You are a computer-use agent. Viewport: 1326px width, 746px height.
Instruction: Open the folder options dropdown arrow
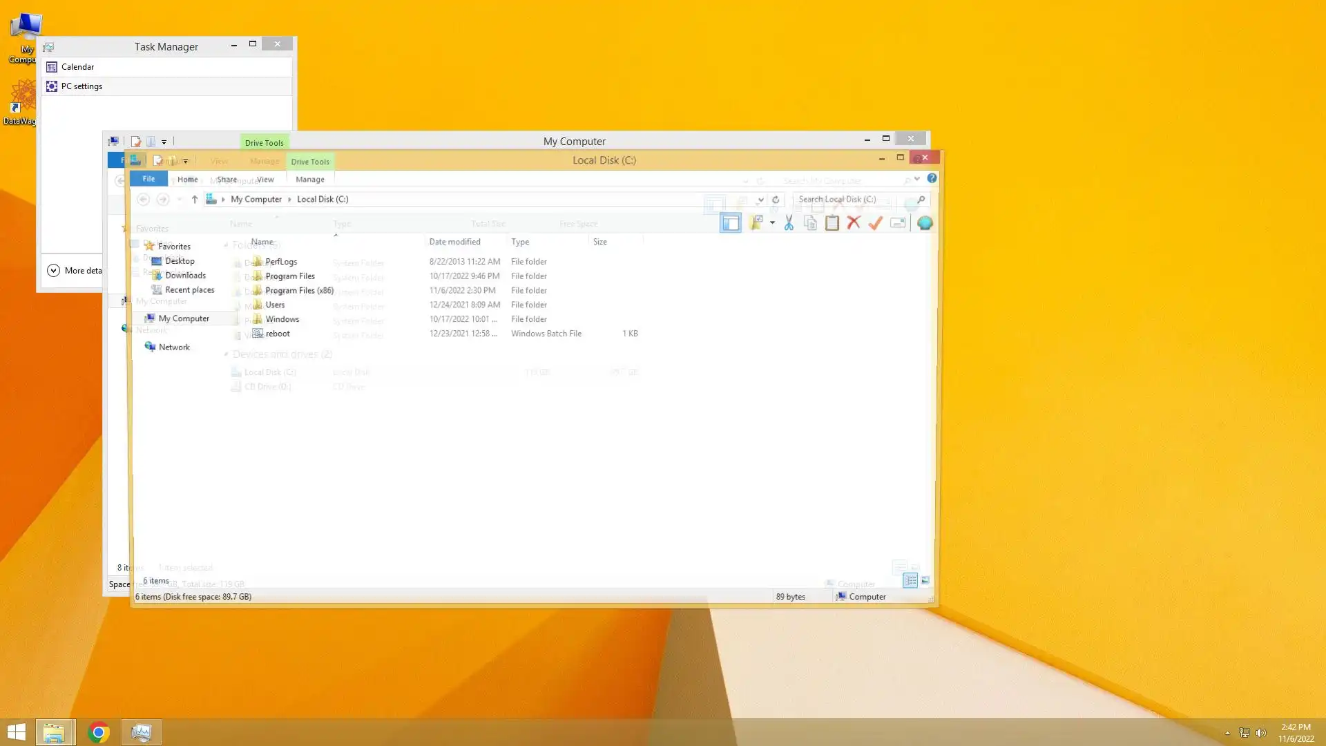(772, 223)
